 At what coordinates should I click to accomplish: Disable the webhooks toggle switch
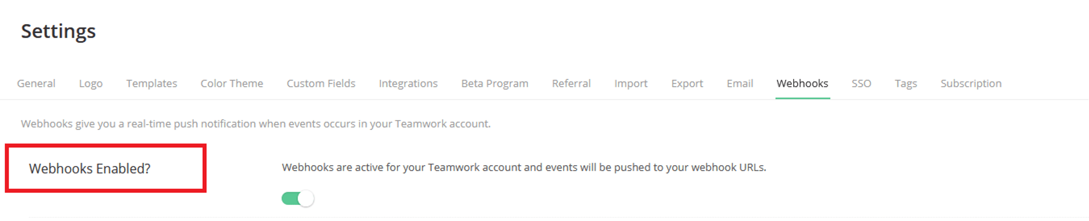pyautogui.click(x=298, y=198)
